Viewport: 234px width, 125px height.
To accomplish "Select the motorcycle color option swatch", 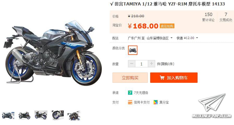I will [133, 50].
